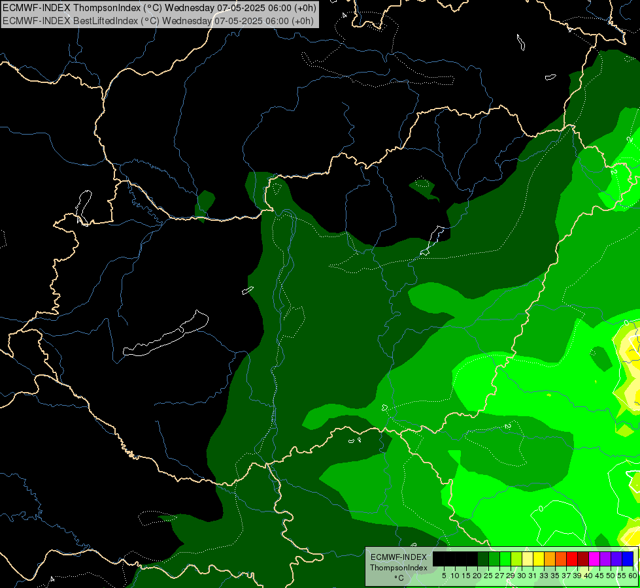Image resolution: width=640 pixels, height=588 pixels.
Task: Select the orange-red 35–37 legend swatch
Action: coord(561,559)
